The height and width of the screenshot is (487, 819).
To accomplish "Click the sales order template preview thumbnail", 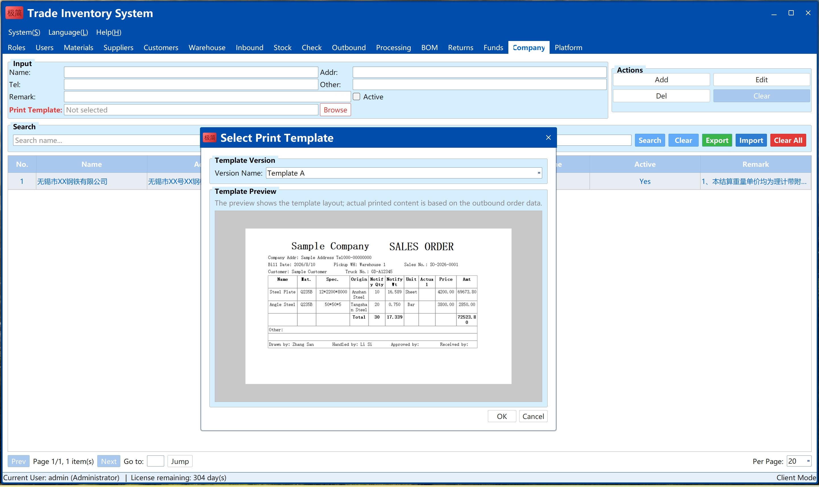I will [x=378, y=306].
